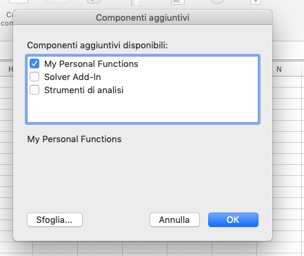Image resolution: width=304 pixels, height=256 pixels.
Task: Click the Componenti aggiuntivi dialog title bar
Action: click(143, 17)
